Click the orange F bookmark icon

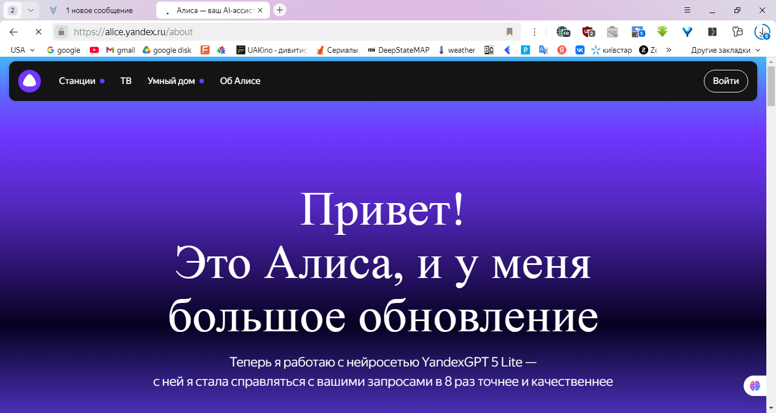205,50
